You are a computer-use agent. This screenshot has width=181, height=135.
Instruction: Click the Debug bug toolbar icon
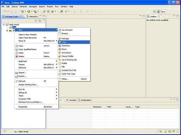click(x=22, y=11)
